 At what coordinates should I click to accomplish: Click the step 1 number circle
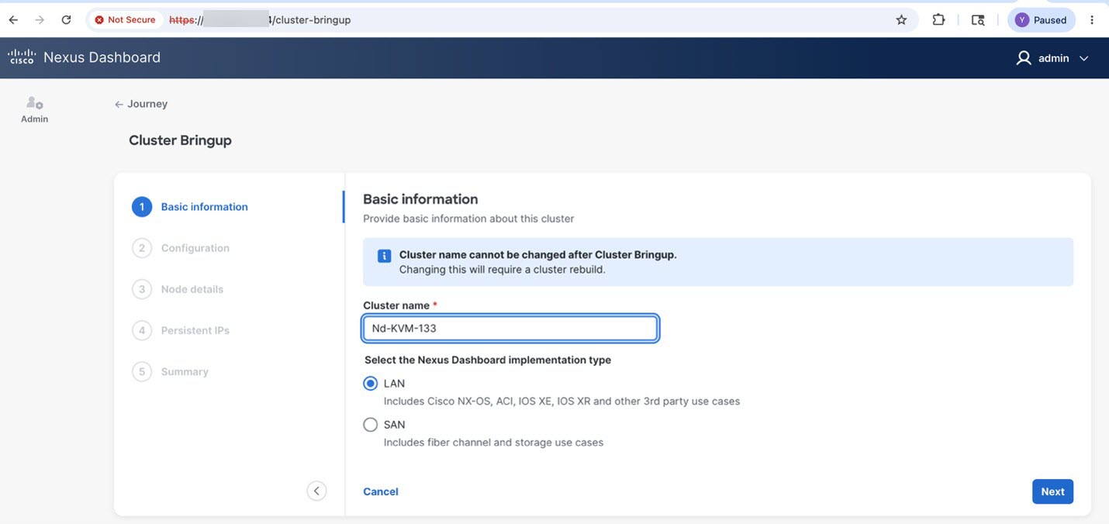(x=142, y=207)
